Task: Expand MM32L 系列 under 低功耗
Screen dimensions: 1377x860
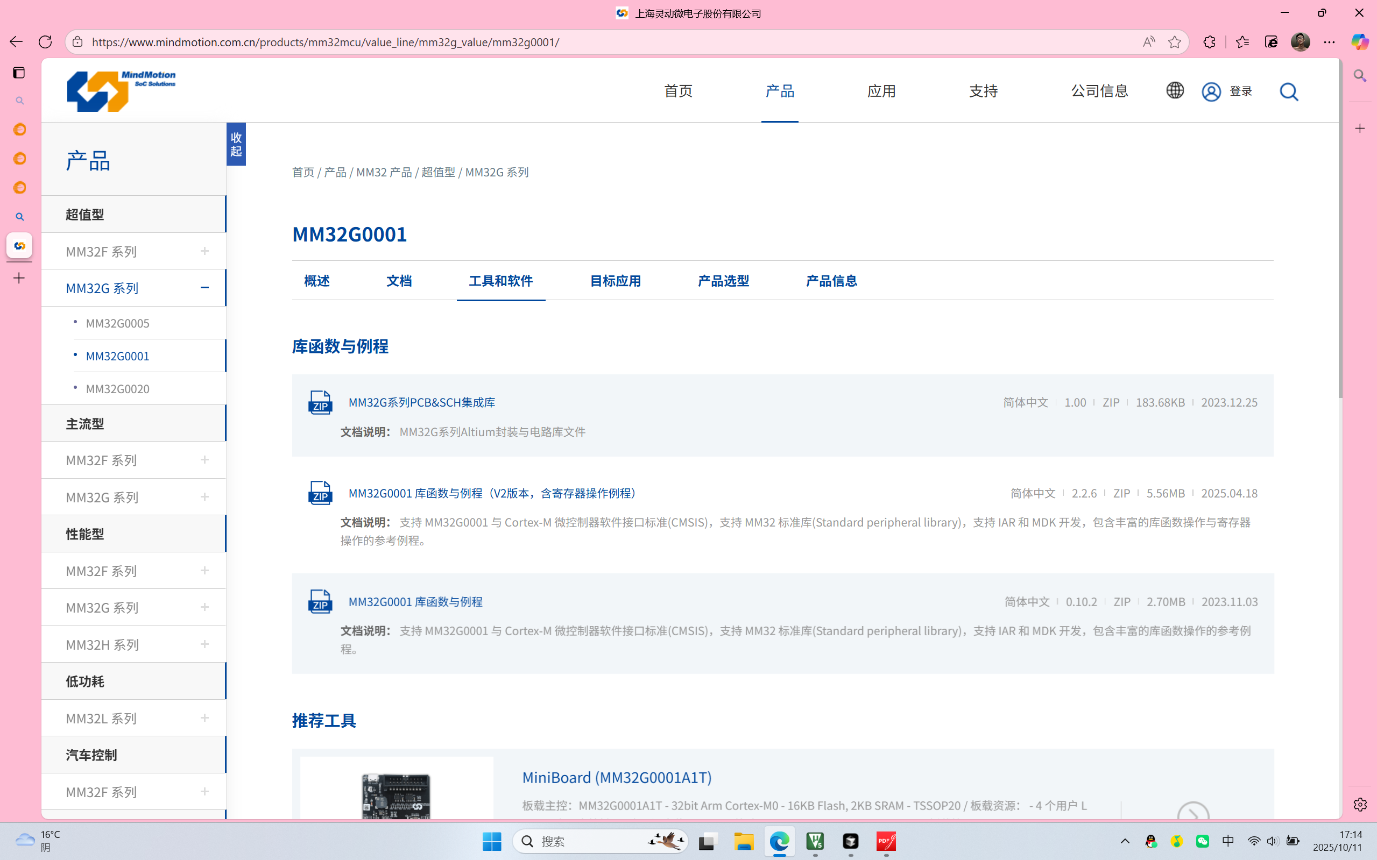Action: [204, 718]
